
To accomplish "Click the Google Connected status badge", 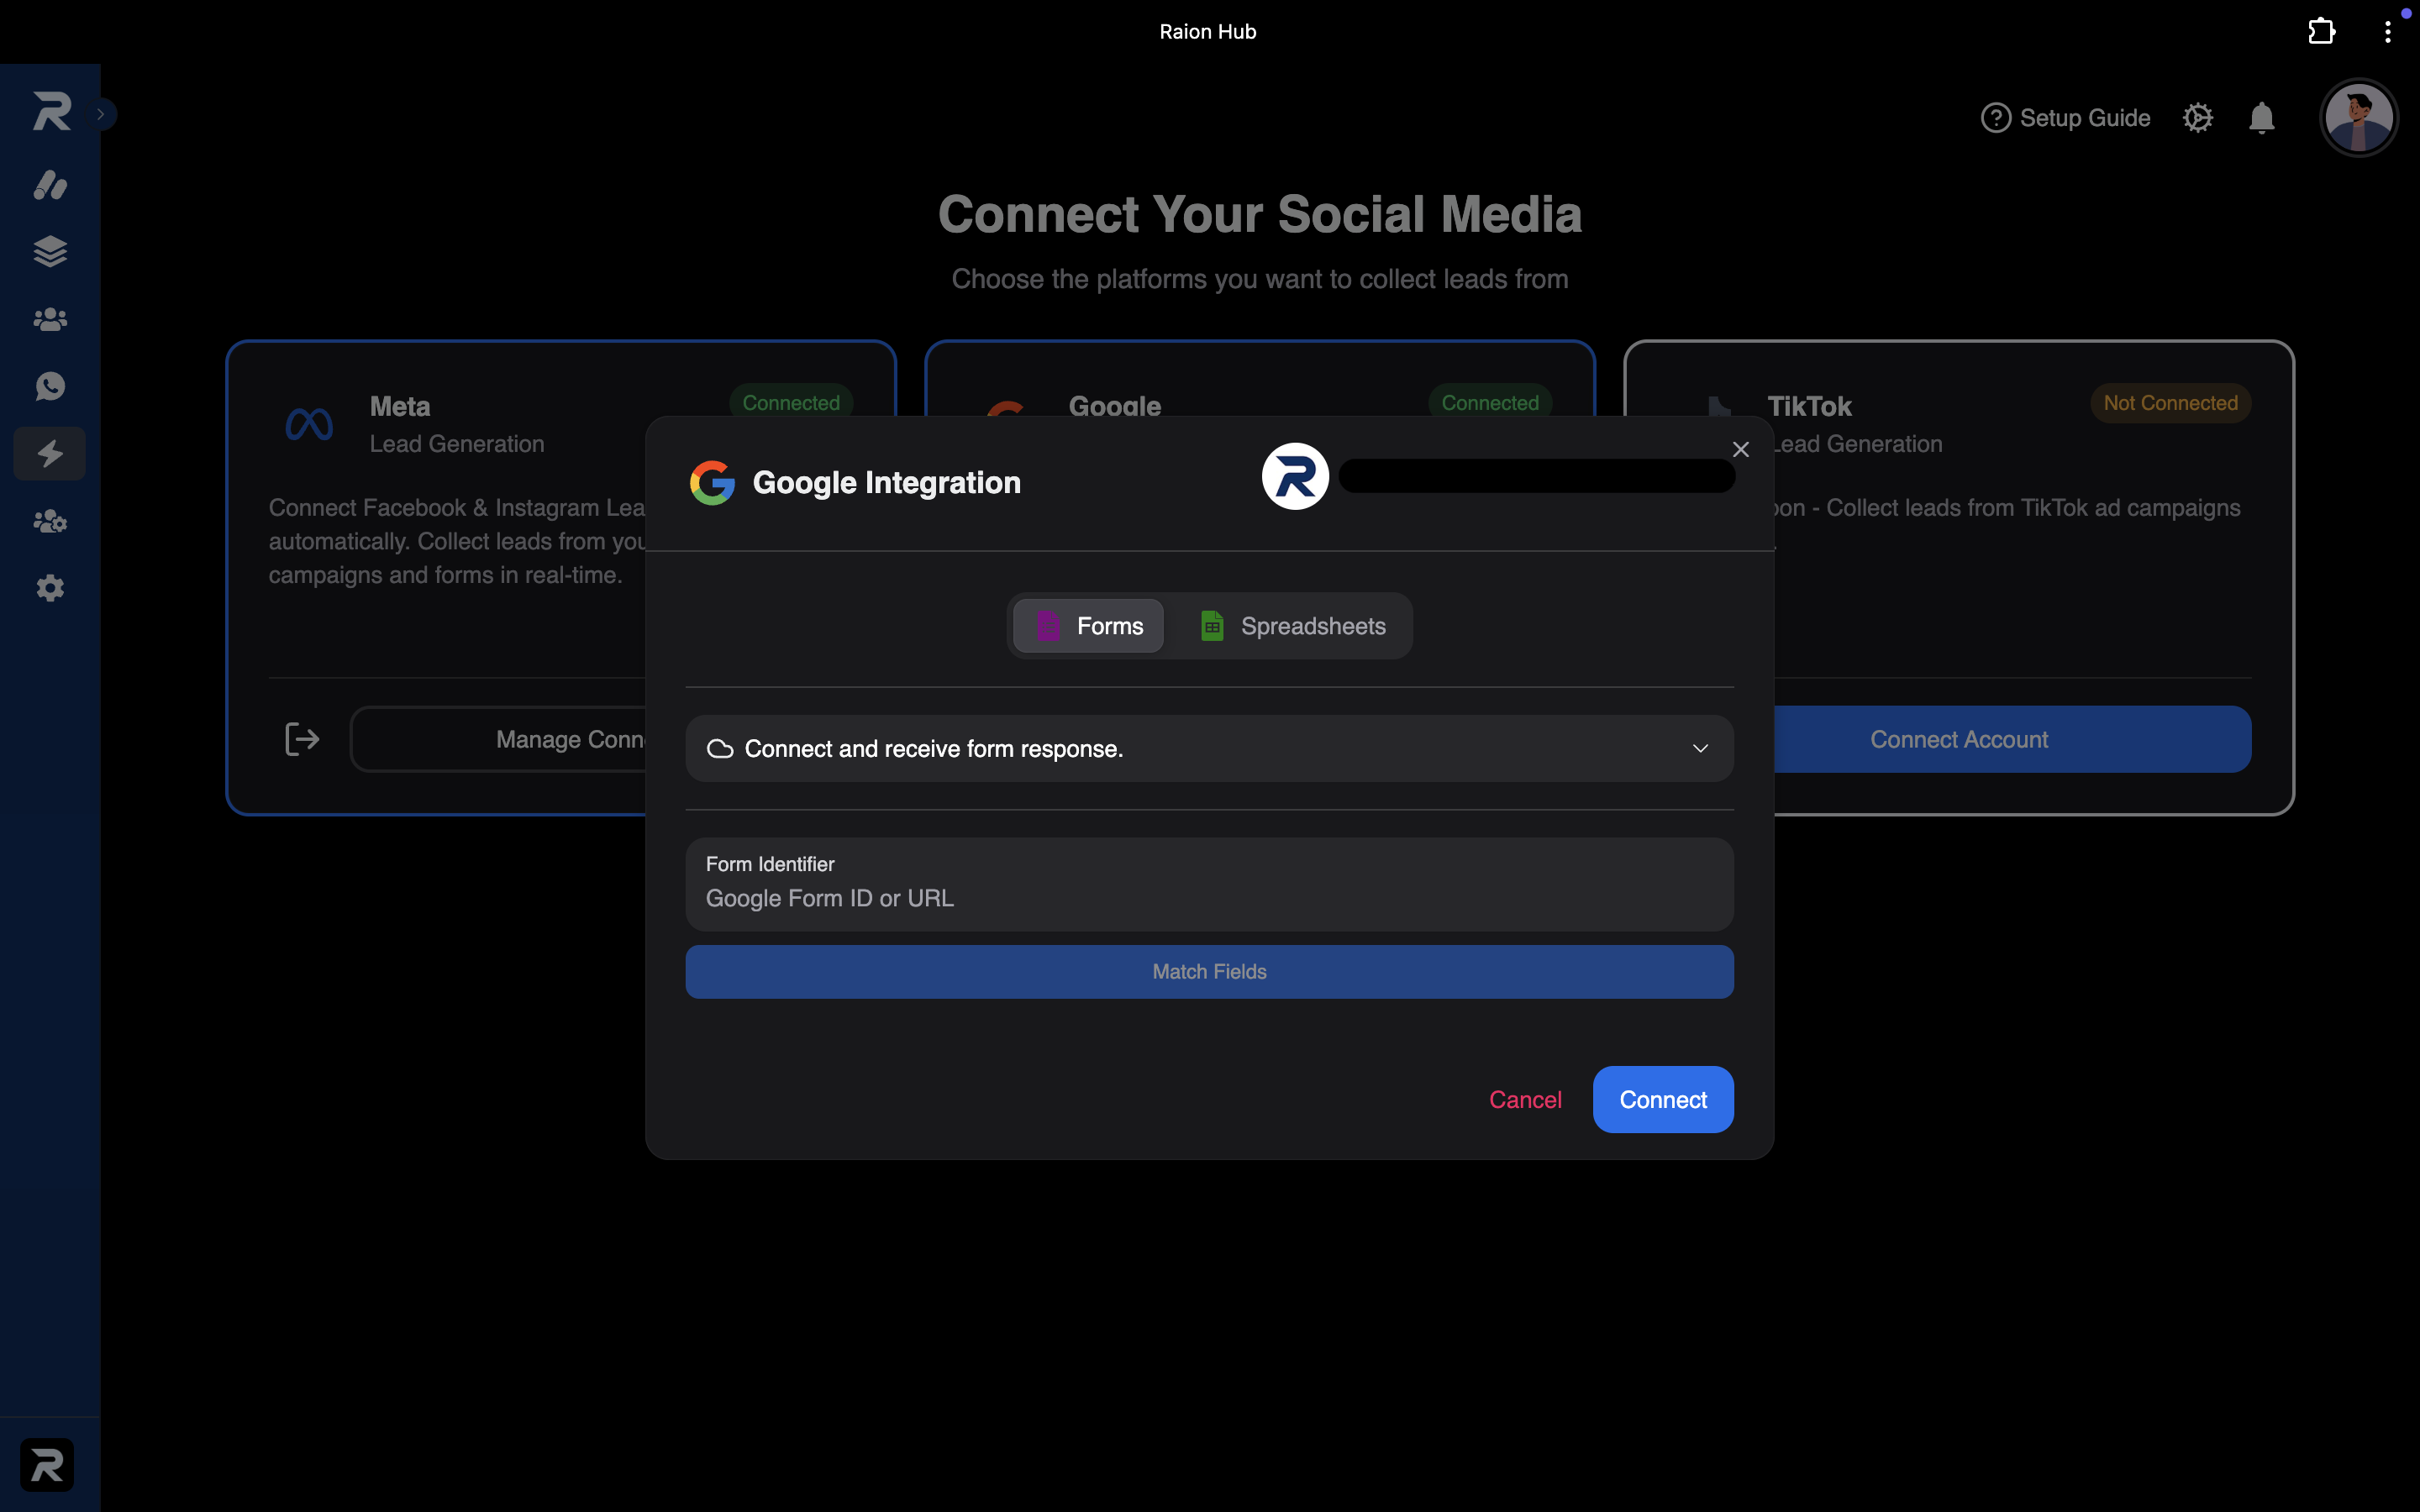I will point(1490,403).
